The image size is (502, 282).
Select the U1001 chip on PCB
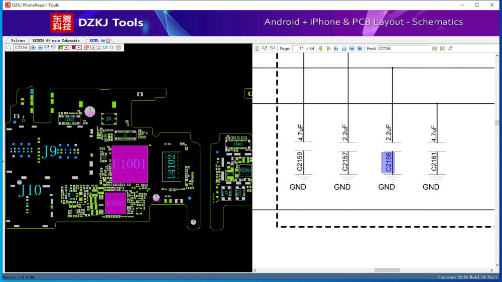click(130, 164)
